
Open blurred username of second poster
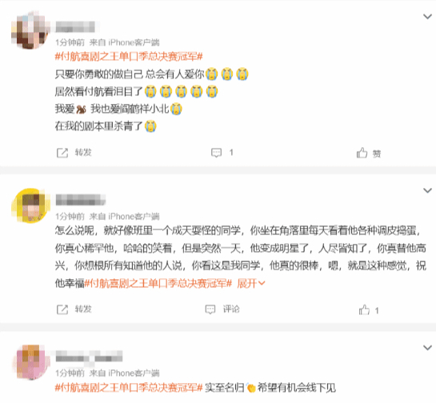(x=81, y=200)
